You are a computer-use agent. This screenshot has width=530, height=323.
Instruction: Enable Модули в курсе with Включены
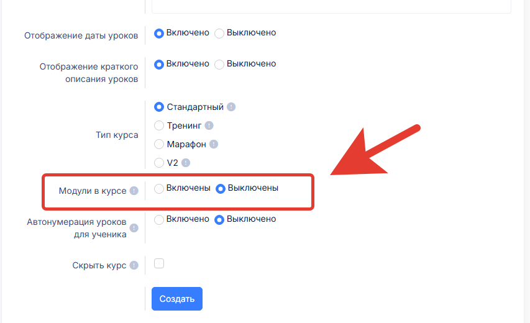(159, 188)
